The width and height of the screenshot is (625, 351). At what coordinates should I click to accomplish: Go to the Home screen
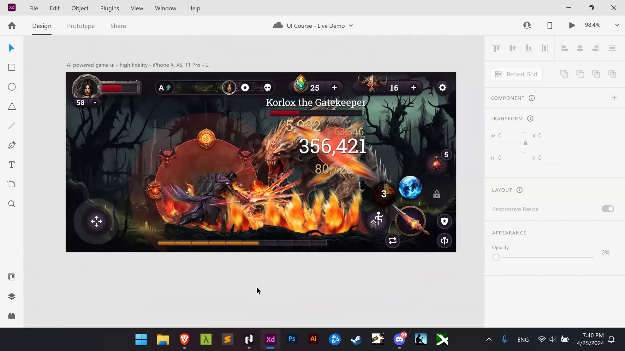click(x=12, y=26)
